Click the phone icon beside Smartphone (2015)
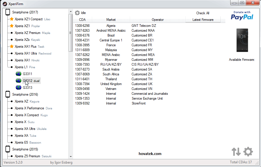 pos(8,149)
